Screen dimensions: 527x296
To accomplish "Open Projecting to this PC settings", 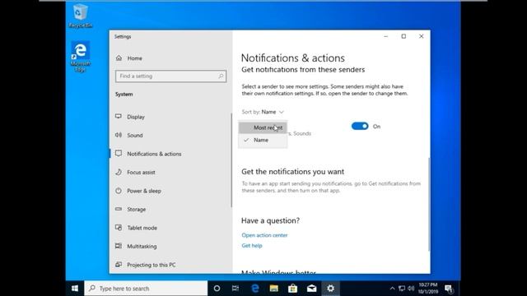I will pyautogui.click(x=145, y=265).
